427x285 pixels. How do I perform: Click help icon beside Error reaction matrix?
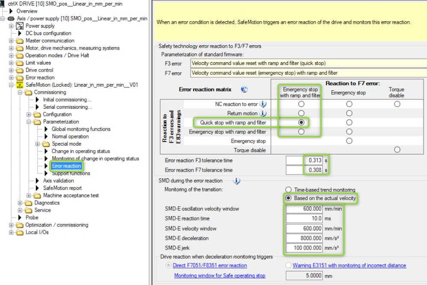pos(244,89)
